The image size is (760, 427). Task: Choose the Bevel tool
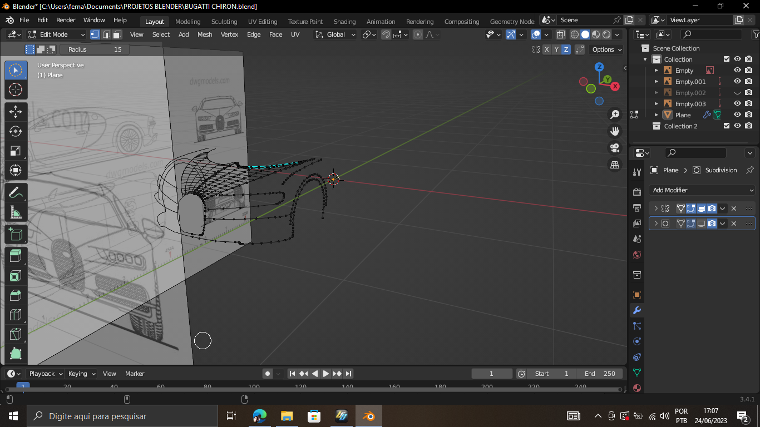[x=16, y=295]
